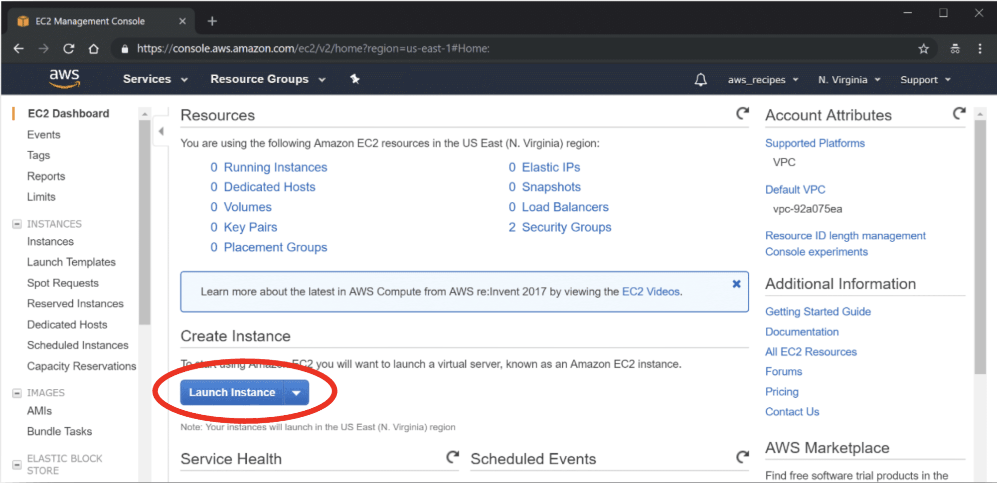997x483 pixels.
Task: Click the AWS logo home icon
Action: (x=64, y=78)
